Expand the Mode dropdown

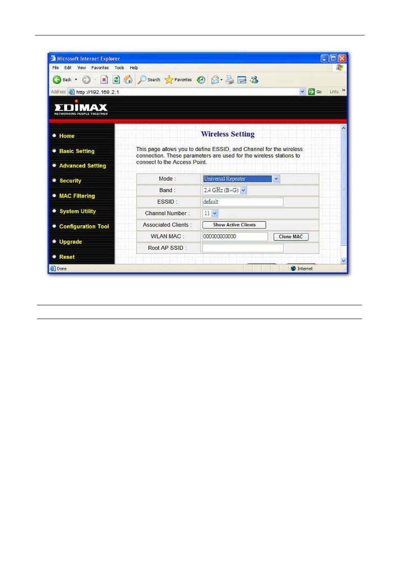pyautogui.click(x=276, y=179)
